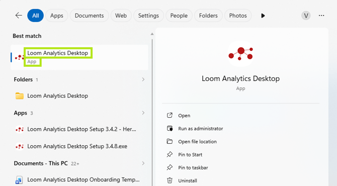This screenshot has width=337, height=186.
Task: Choose the Settings filter tab
Action: pyautogui.click(x=148, y=16)
